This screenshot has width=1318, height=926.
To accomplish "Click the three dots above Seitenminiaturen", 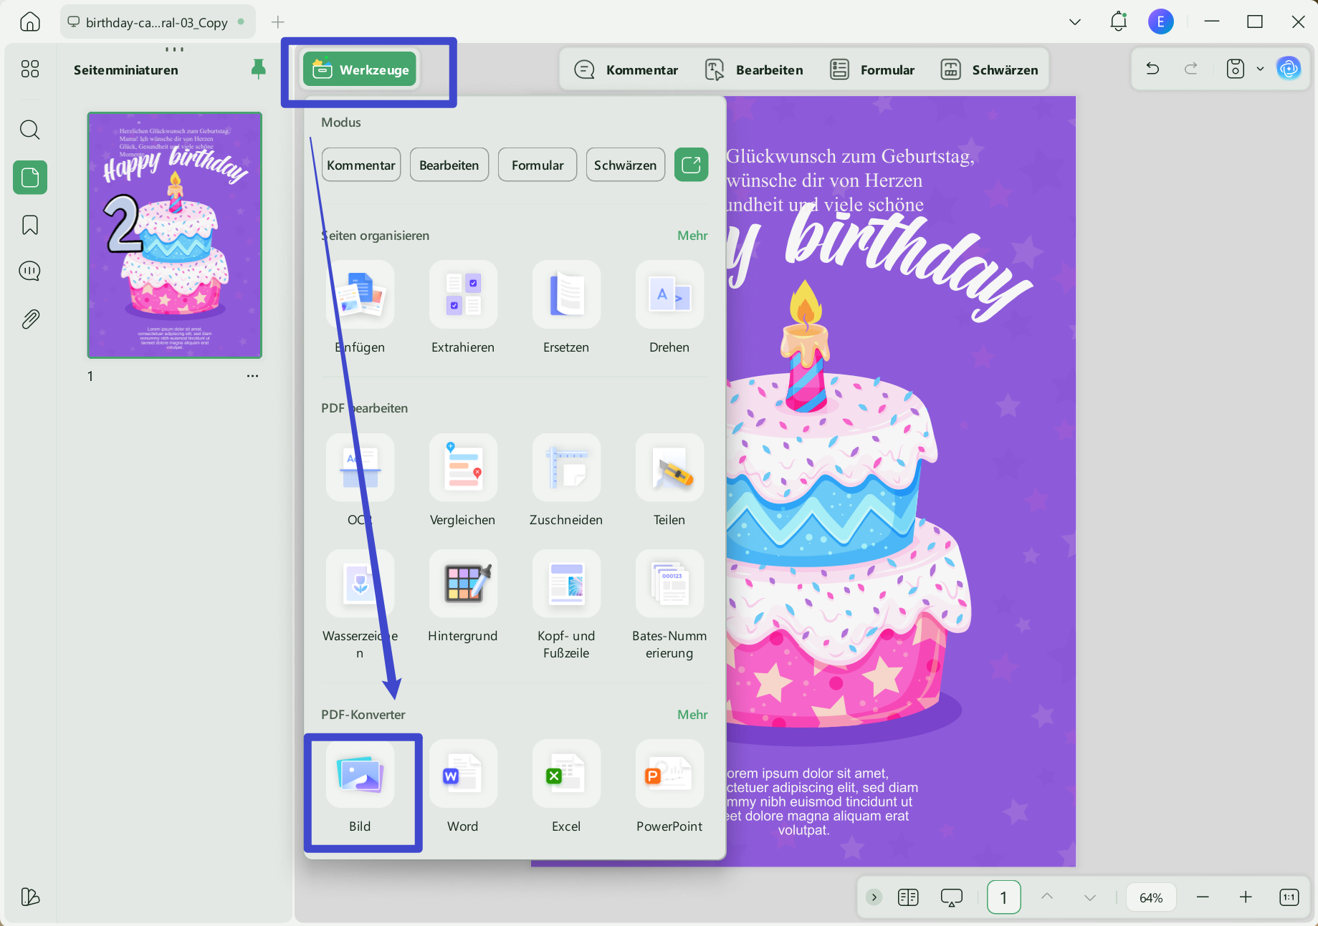I will coord(174,49).
